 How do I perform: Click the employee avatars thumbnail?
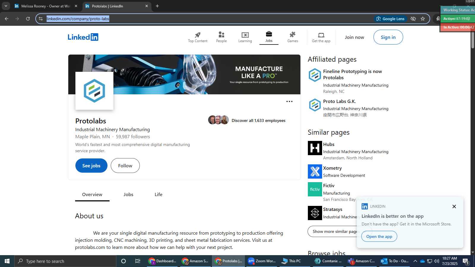pyautogui.click(x=218, y=120)
